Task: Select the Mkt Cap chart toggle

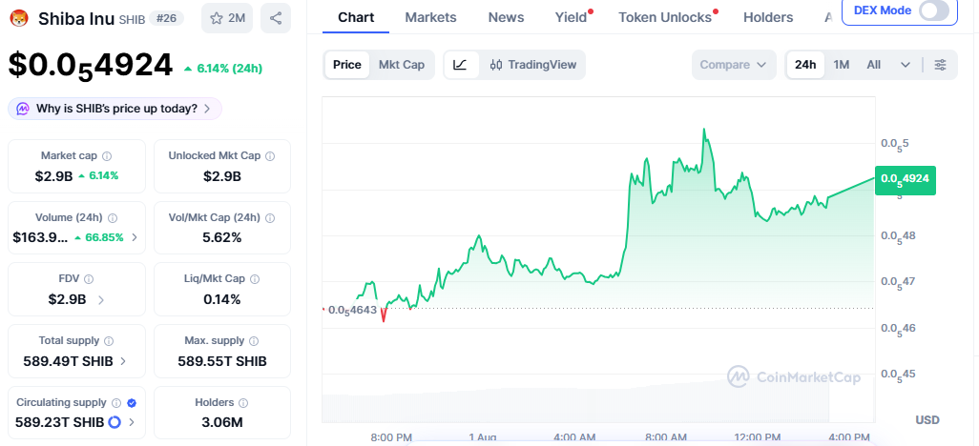Action: tap(402, 65)
